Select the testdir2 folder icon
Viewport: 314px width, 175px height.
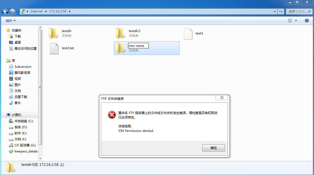pyautogui.click(x=120, y=33)
